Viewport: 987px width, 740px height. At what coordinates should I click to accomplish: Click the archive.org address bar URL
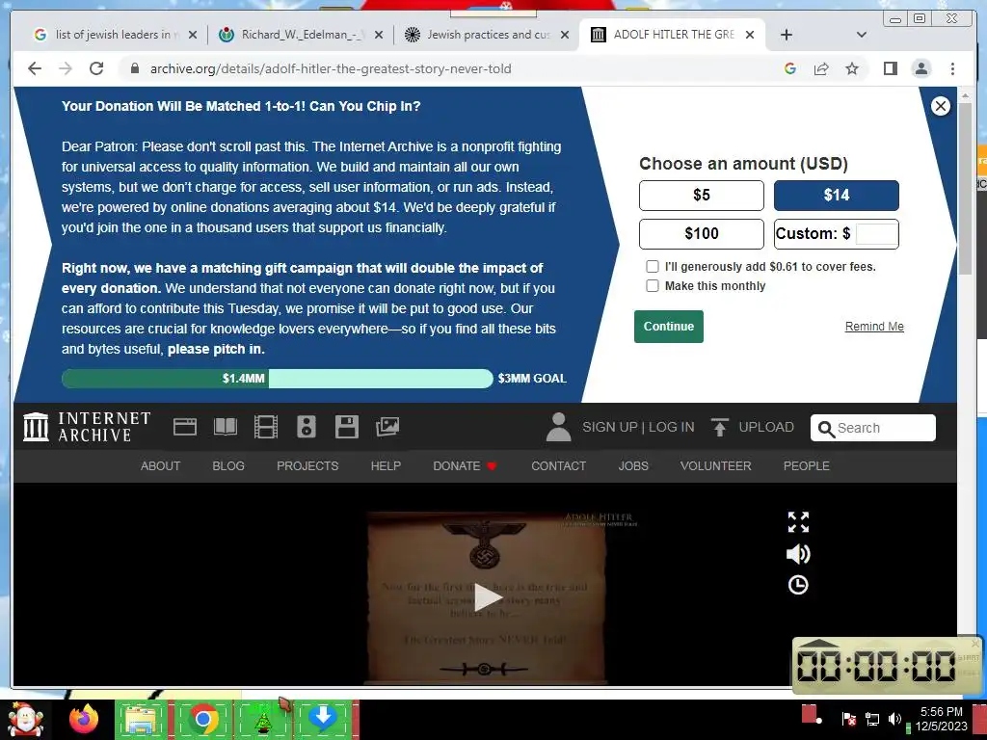click(331, 68)
